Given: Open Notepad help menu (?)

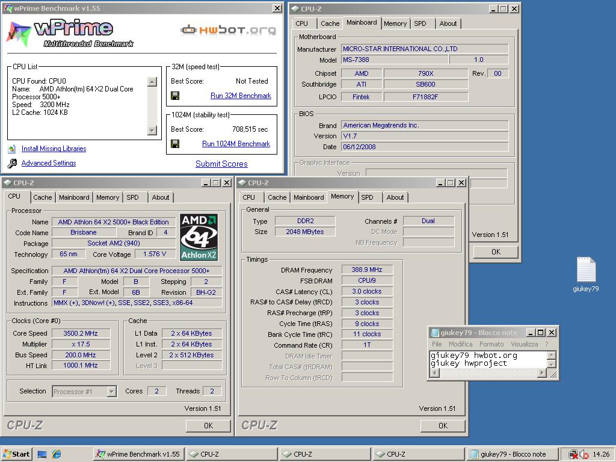Looking at the screenshot, I should (x=546, y=343).
